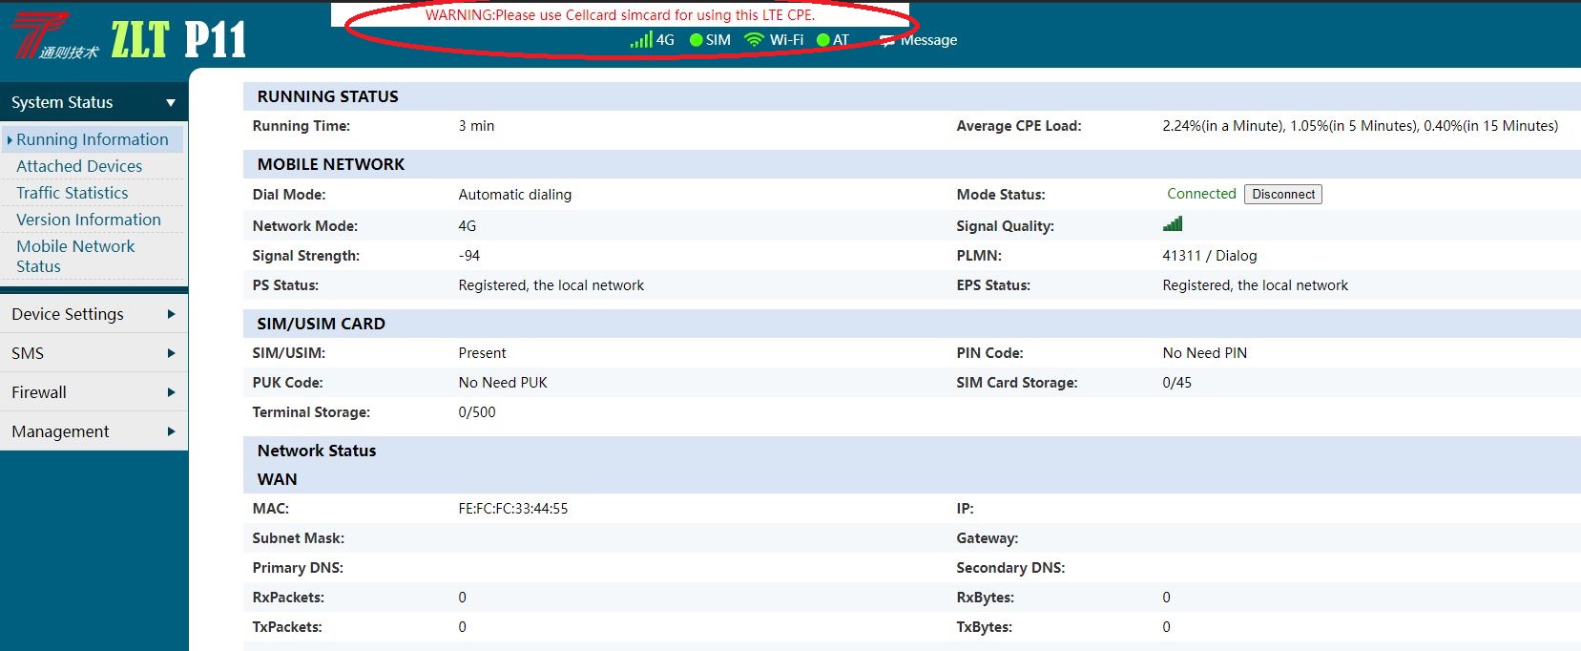
Task: Click the RUNNING STATUS section header
Action: point(911,96)
